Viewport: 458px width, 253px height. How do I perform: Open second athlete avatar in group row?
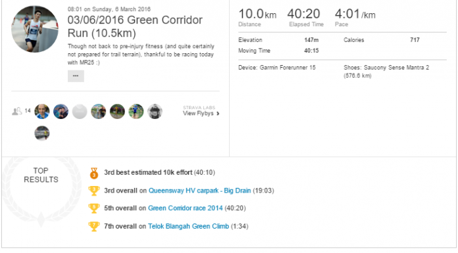click(61, 112)
